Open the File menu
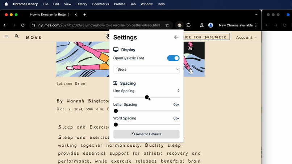292x164 pixels. click(x=45, y=4)
